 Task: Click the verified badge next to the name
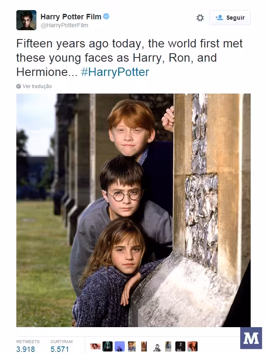[x=106, y=16]
